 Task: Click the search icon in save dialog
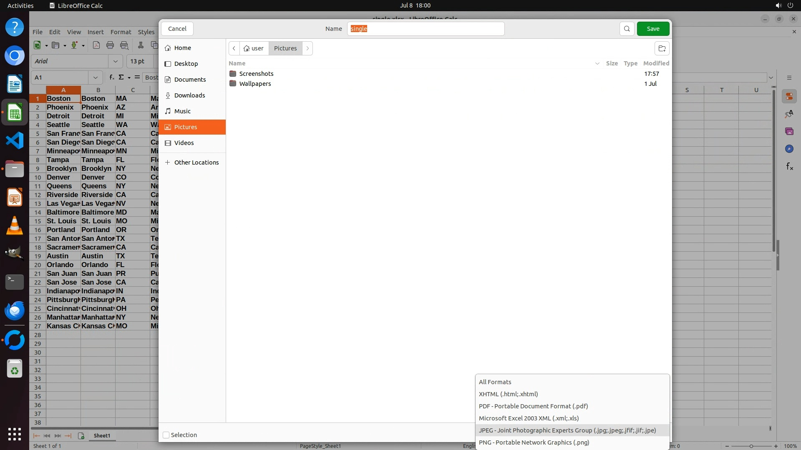pyautogui.click(x=627, y=29)
